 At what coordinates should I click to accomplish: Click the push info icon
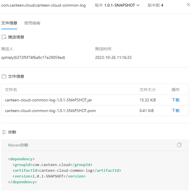(x=4, y=37)
